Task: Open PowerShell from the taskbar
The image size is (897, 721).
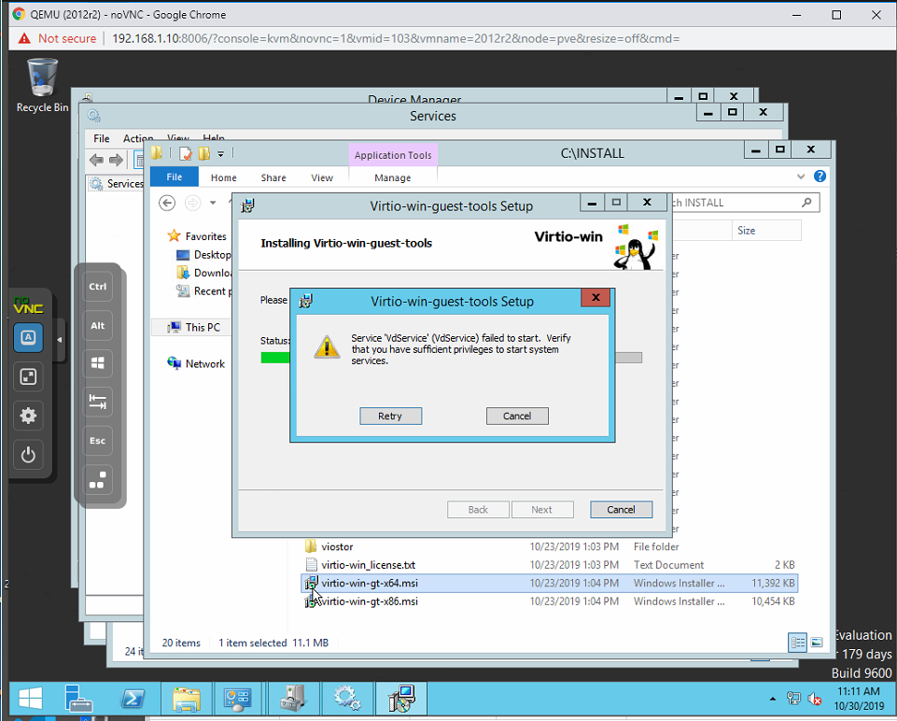Action: tap(133, 699)
